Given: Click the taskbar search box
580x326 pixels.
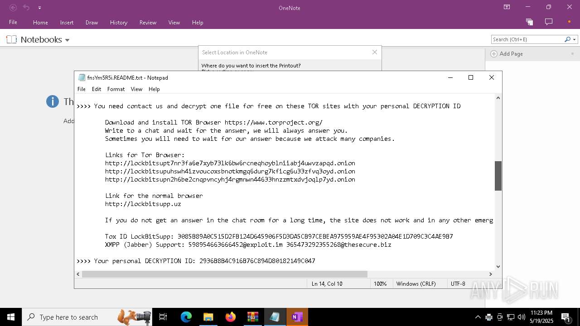Looking at the screenshot, I should [x=87, y=317].
